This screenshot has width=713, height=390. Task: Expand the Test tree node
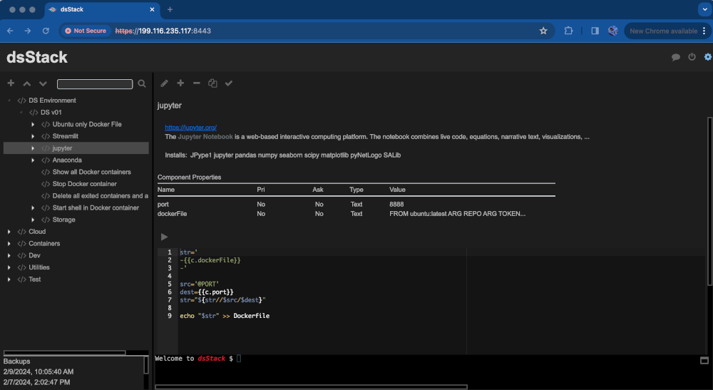pos(9,279)
